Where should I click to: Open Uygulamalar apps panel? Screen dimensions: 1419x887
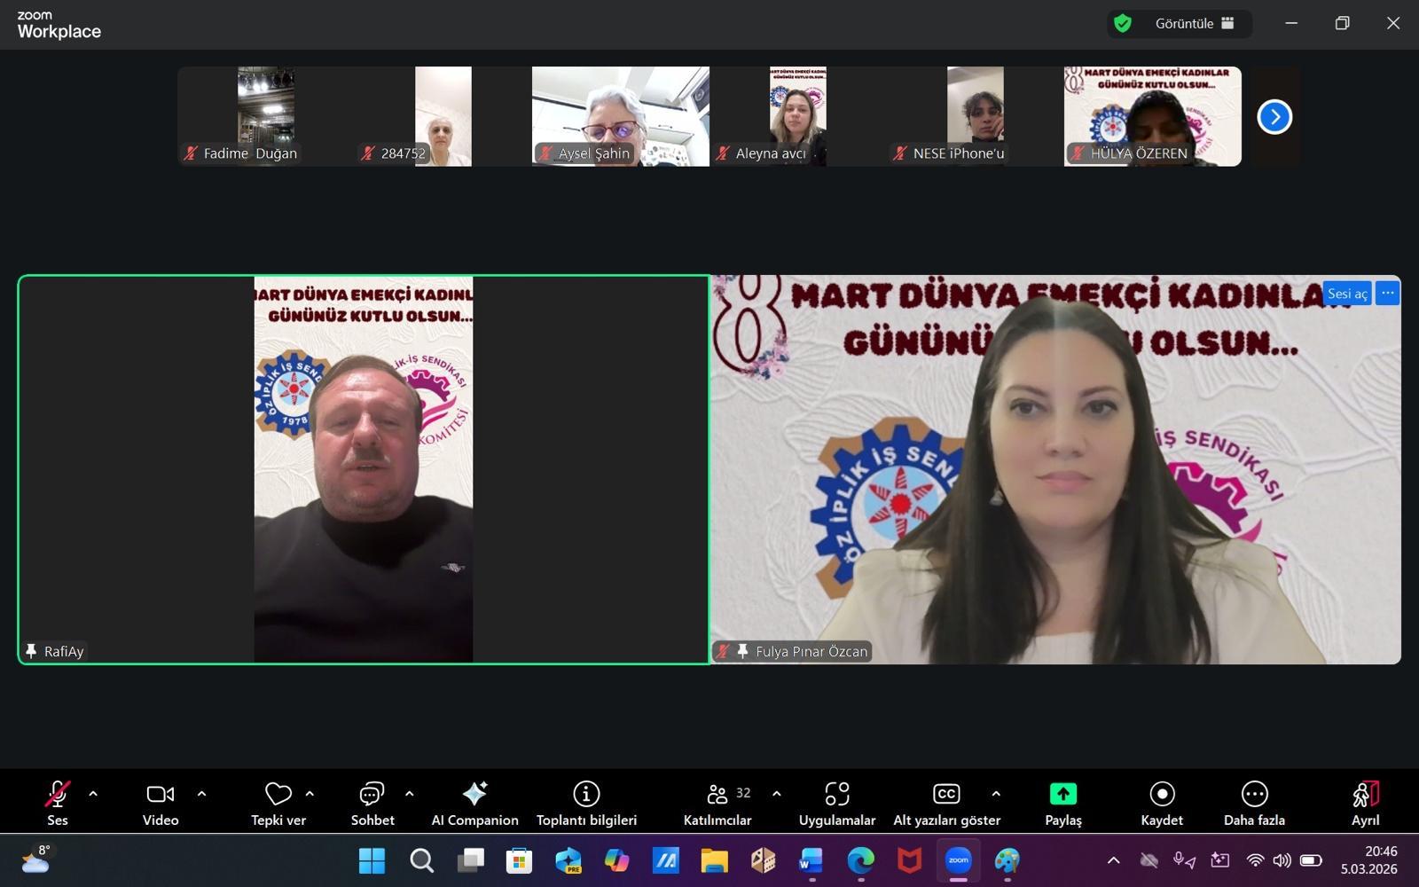pos(836,802)
